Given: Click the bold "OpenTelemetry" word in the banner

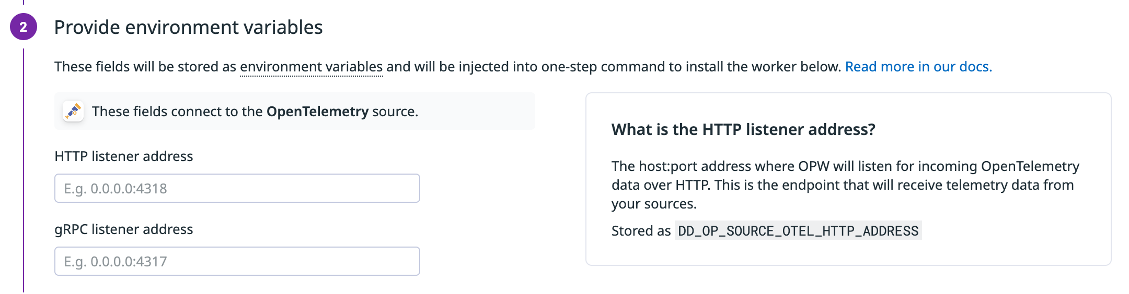Looking at the screenshot, I should (x=317, y=112).
